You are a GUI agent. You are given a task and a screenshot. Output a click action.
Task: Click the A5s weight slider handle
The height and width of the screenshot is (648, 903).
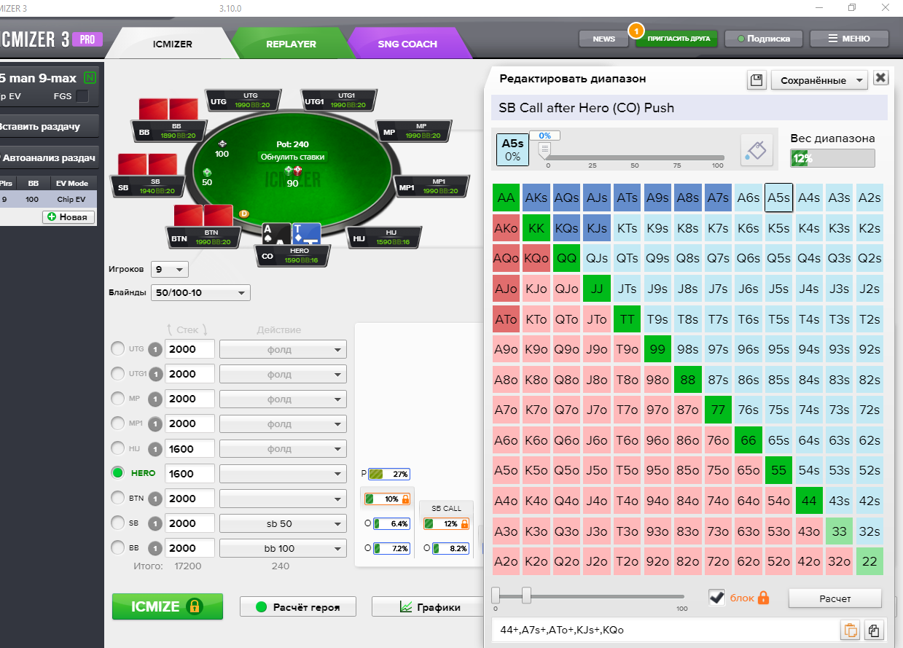pyautogui.click(x=543, y=151)
